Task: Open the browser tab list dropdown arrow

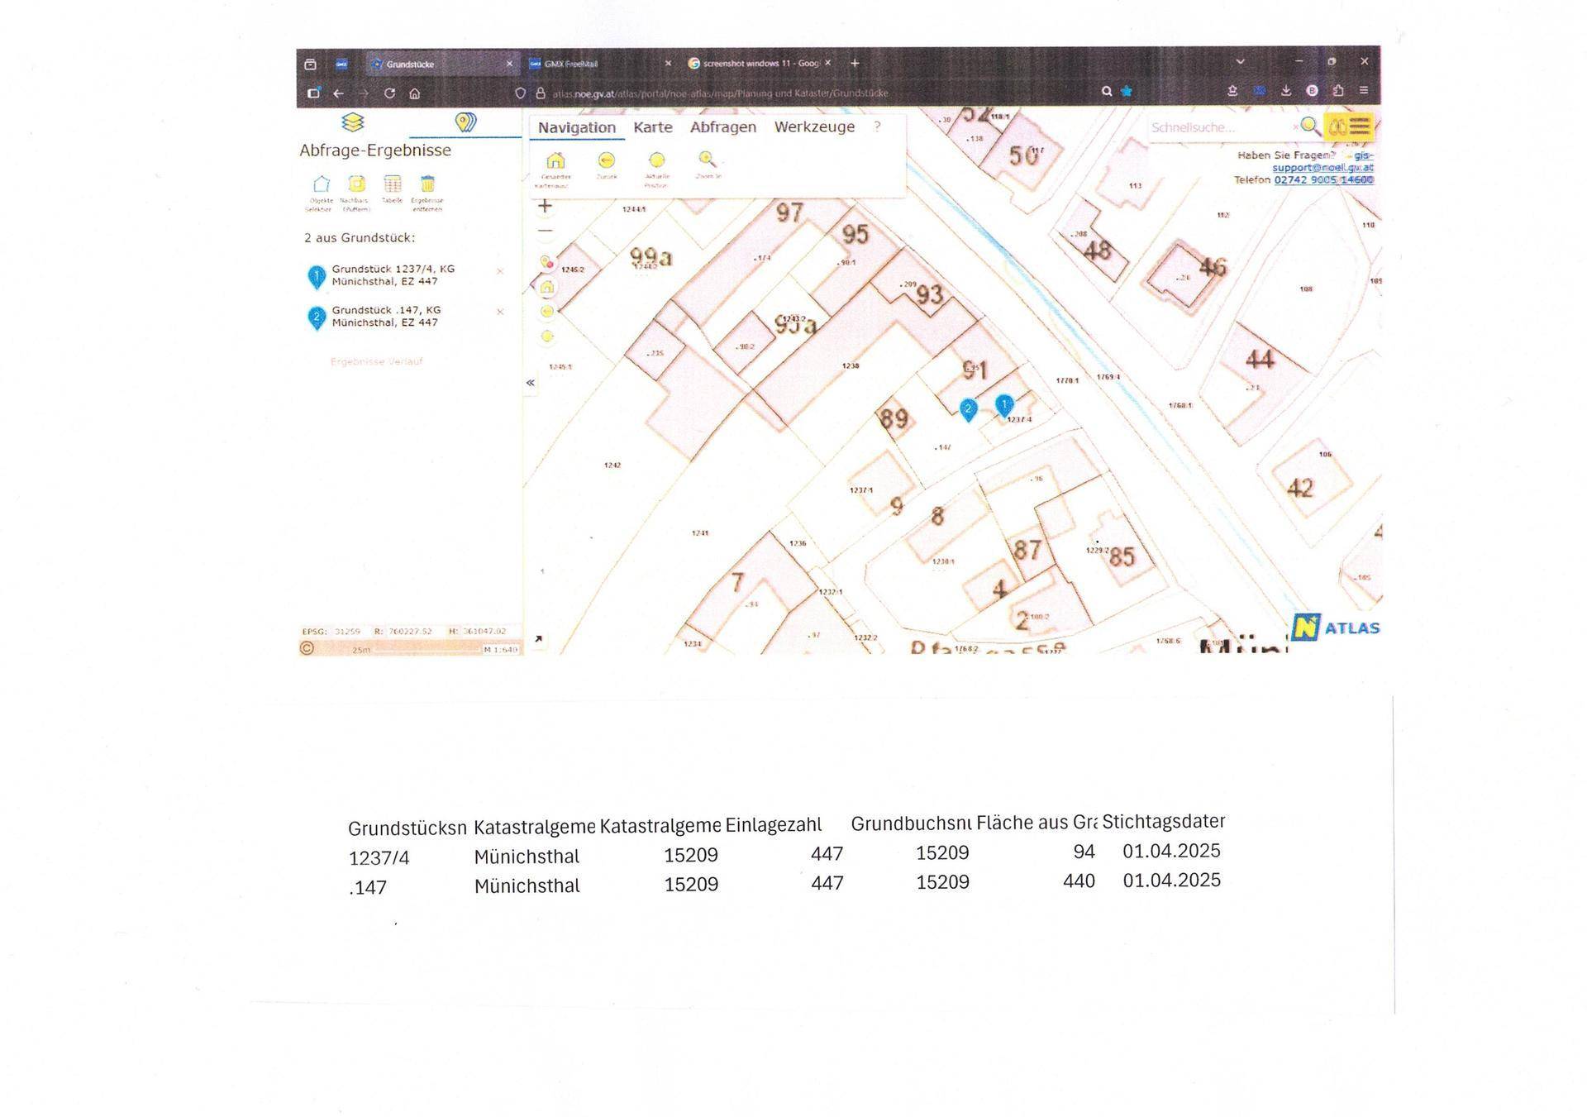Action: tap(1240, 62)
